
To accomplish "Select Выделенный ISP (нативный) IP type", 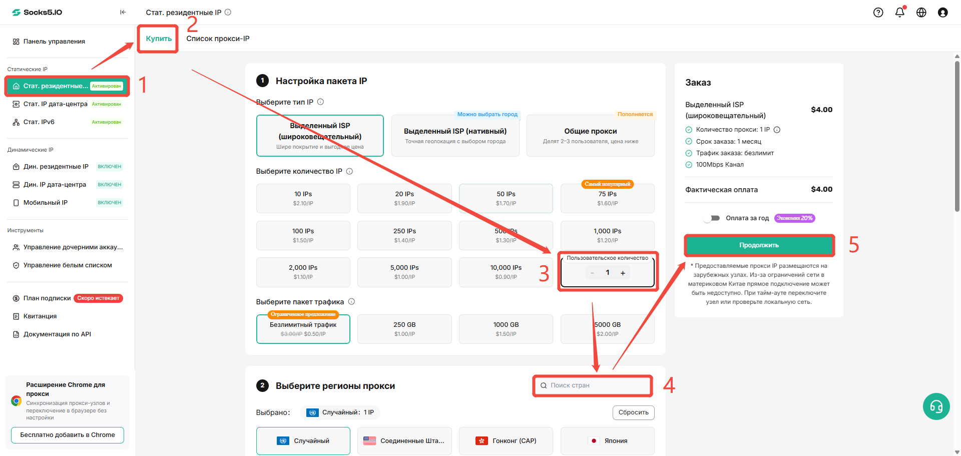I will (455, 136).
